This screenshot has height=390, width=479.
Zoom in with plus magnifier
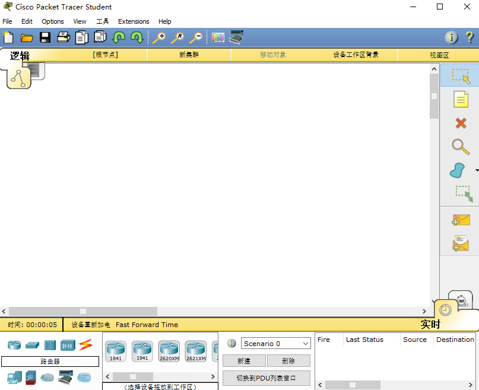pyautogui.click(x=159, y=37)
